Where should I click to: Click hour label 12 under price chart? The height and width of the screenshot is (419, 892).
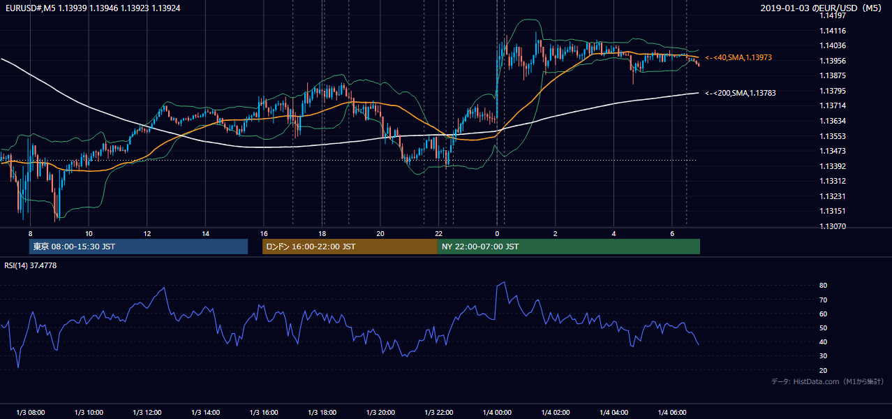click(147, 233)
